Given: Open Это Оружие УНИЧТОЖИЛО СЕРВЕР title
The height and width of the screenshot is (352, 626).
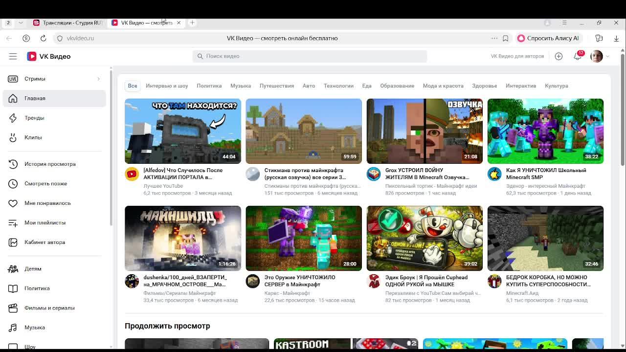Looking at the screenshot, I should click(x=300, y=281).
